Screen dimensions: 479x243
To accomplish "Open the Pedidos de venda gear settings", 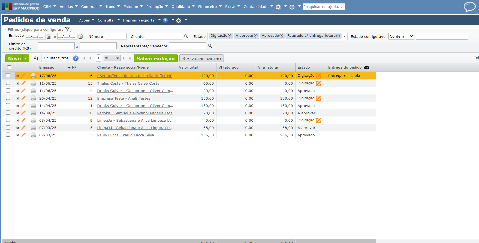I will [x=179, y=20].
